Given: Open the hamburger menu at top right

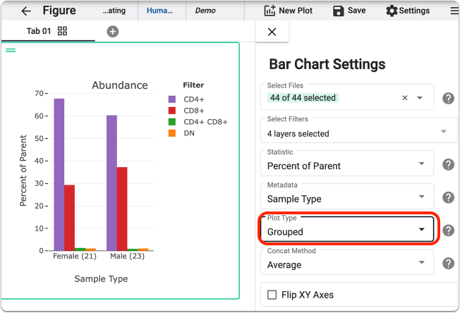Looking at the screenshot, I should [x=454, y=11].
